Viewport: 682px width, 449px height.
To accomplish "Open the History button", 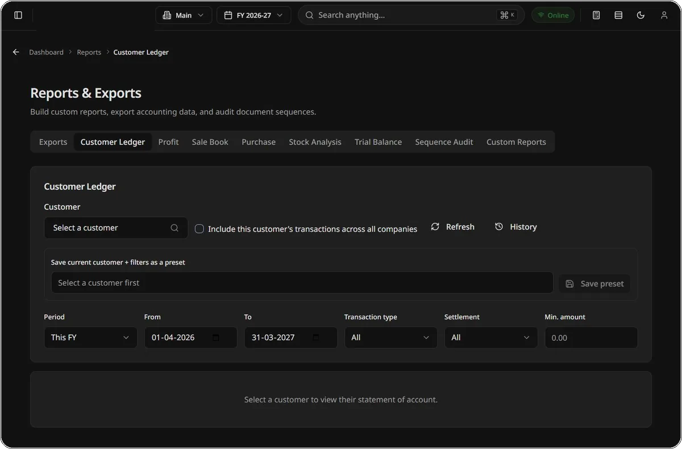I will (516, 227).
